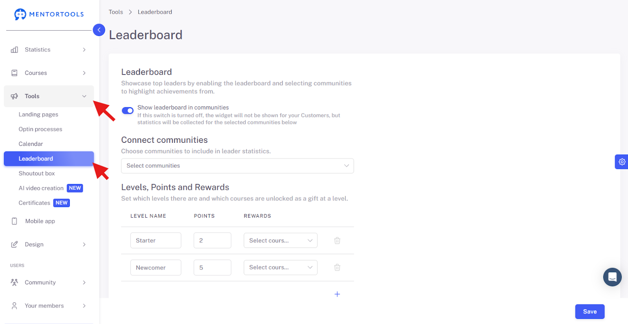Save the leaderboard settings
Screen dimensions: 628x324
point(590,311)
